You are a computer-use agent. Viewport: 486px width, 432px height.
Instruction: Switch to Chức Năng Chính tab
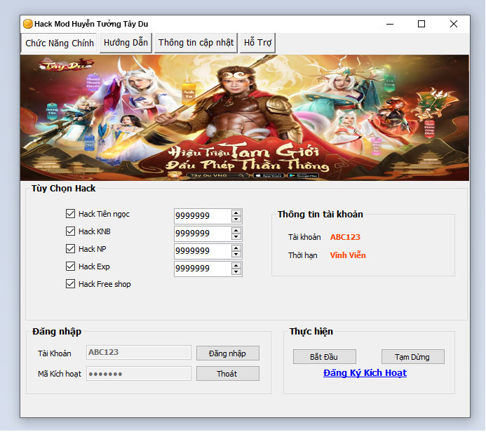(59, 43)
